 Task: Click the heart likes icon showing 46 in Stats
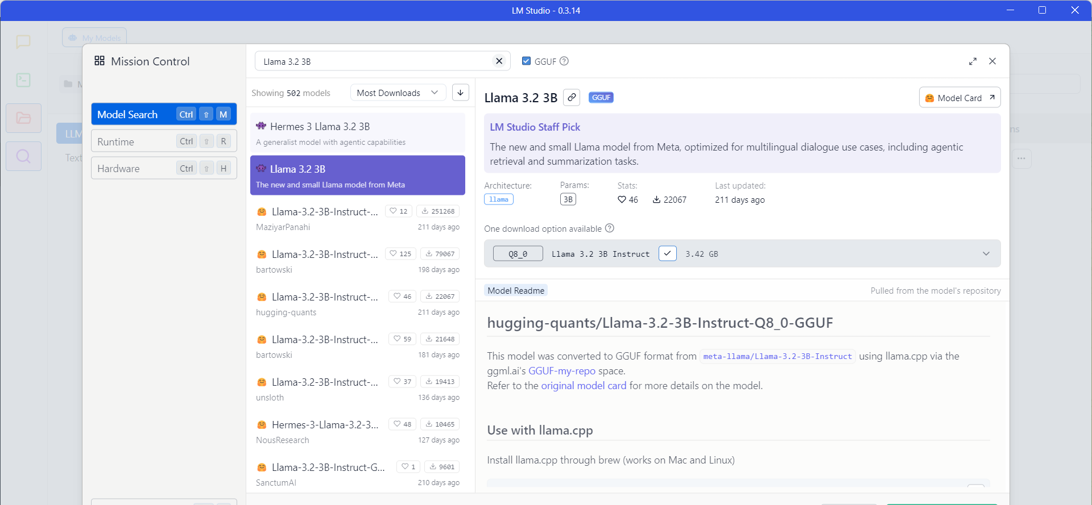(x=622, y=200)
